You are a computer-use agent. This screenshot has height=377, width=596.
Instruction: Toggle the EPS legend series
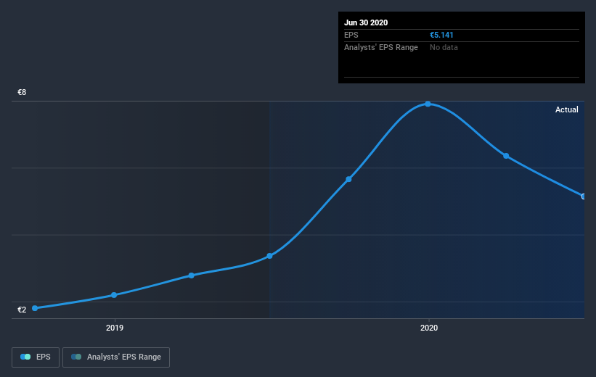click(36, 357)
